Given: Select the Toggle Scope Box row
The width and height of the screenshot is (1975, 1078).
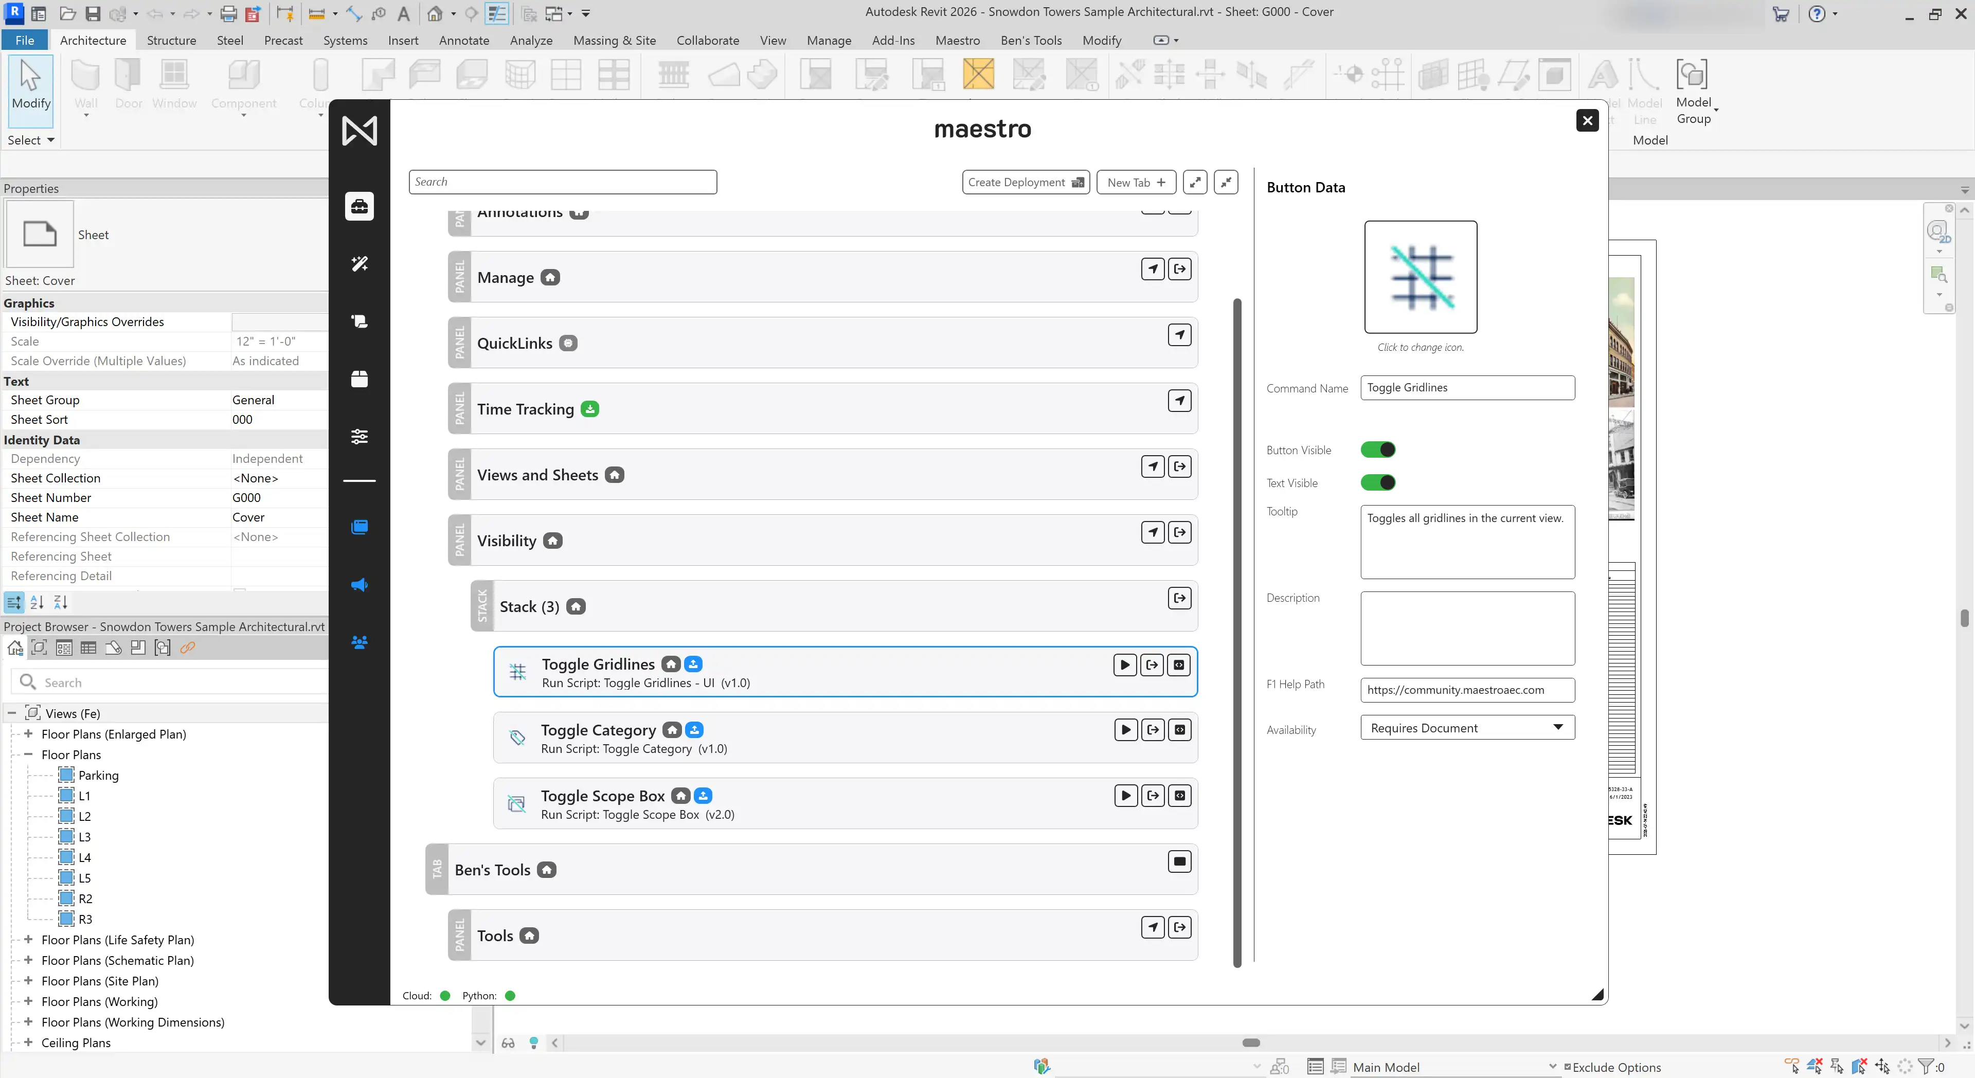Looking at the screenshot, I should [x=845, y=803].
